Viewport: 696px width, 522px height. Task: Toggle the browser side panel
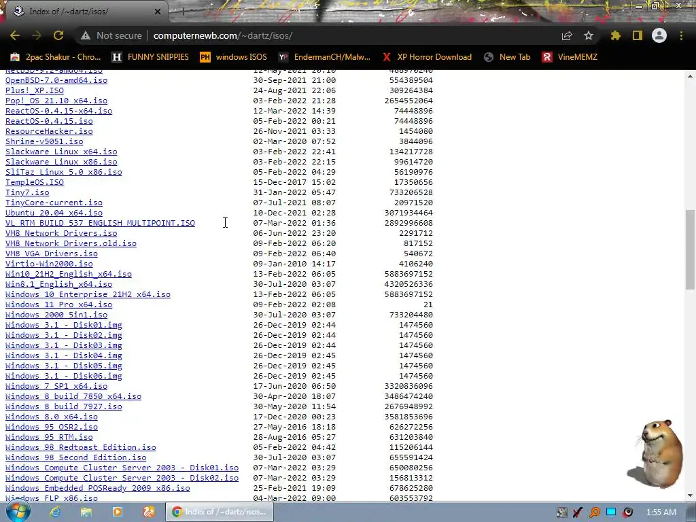pos(638,35)
